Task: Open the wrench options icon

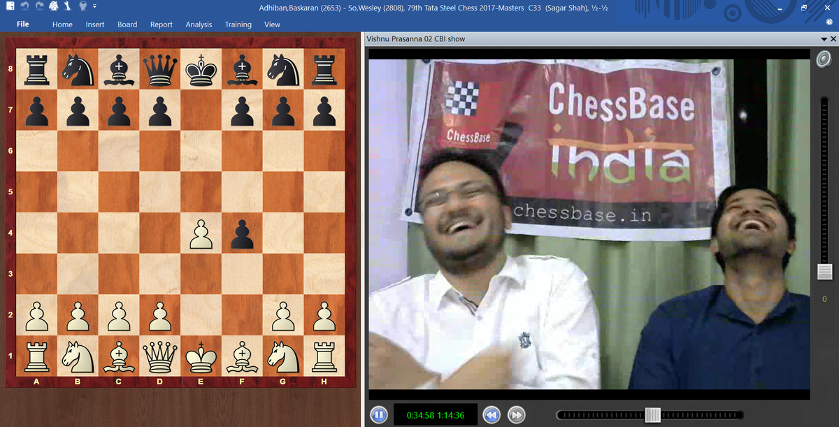Action: click(68, 7)
